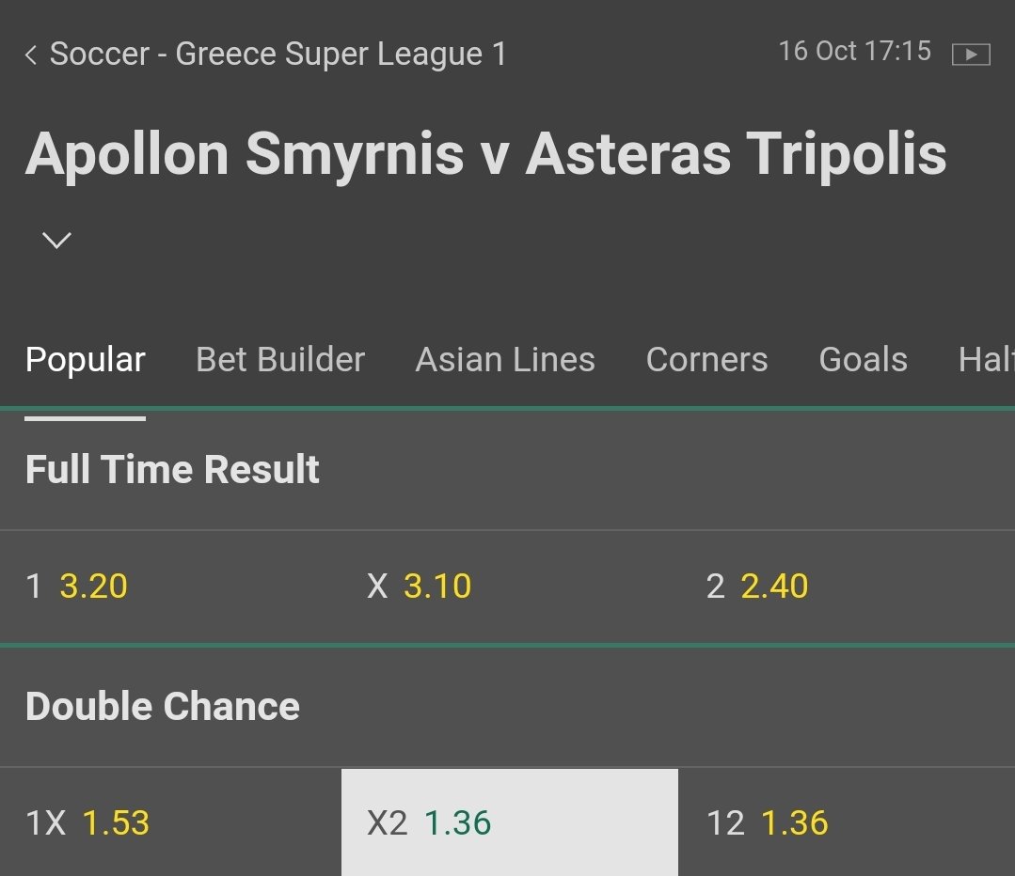Open the Goals tab
This screenshot has width=1015, height=876.
[863, 360]
